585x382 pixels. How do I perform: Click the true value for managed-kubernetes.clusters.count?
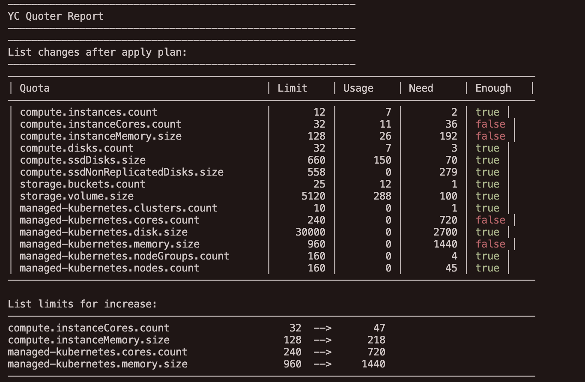tap(487, 208)
